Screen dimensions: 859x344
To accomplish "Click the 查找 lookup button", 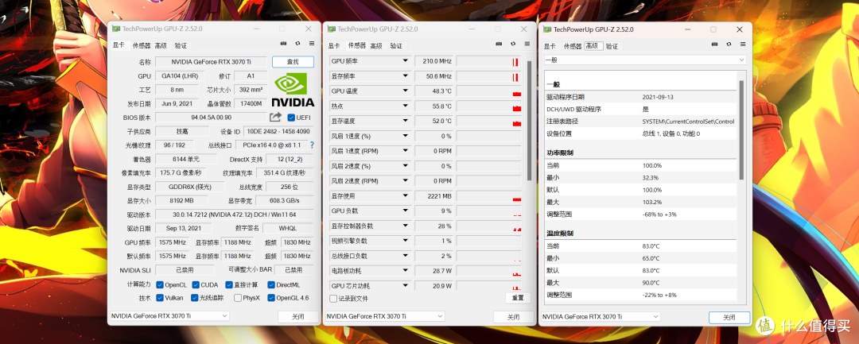I will pyautogui.click(x=293, y=62).
